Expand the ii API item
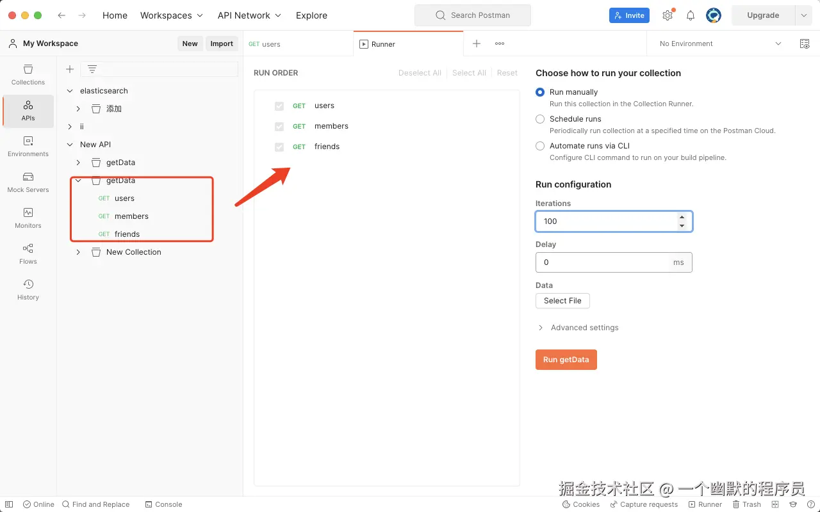This screenshot has width=820, height=512. coord(70,127)
